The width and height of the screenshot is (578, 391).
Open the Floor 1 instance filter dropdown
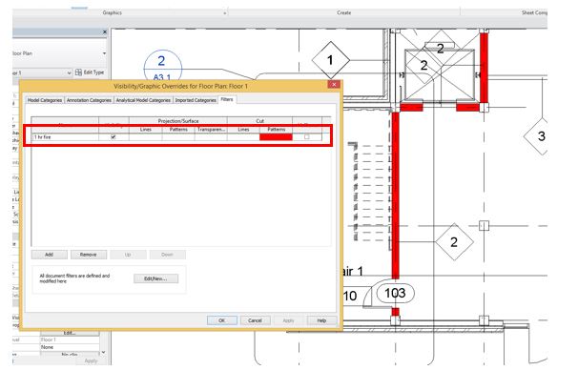69,73
